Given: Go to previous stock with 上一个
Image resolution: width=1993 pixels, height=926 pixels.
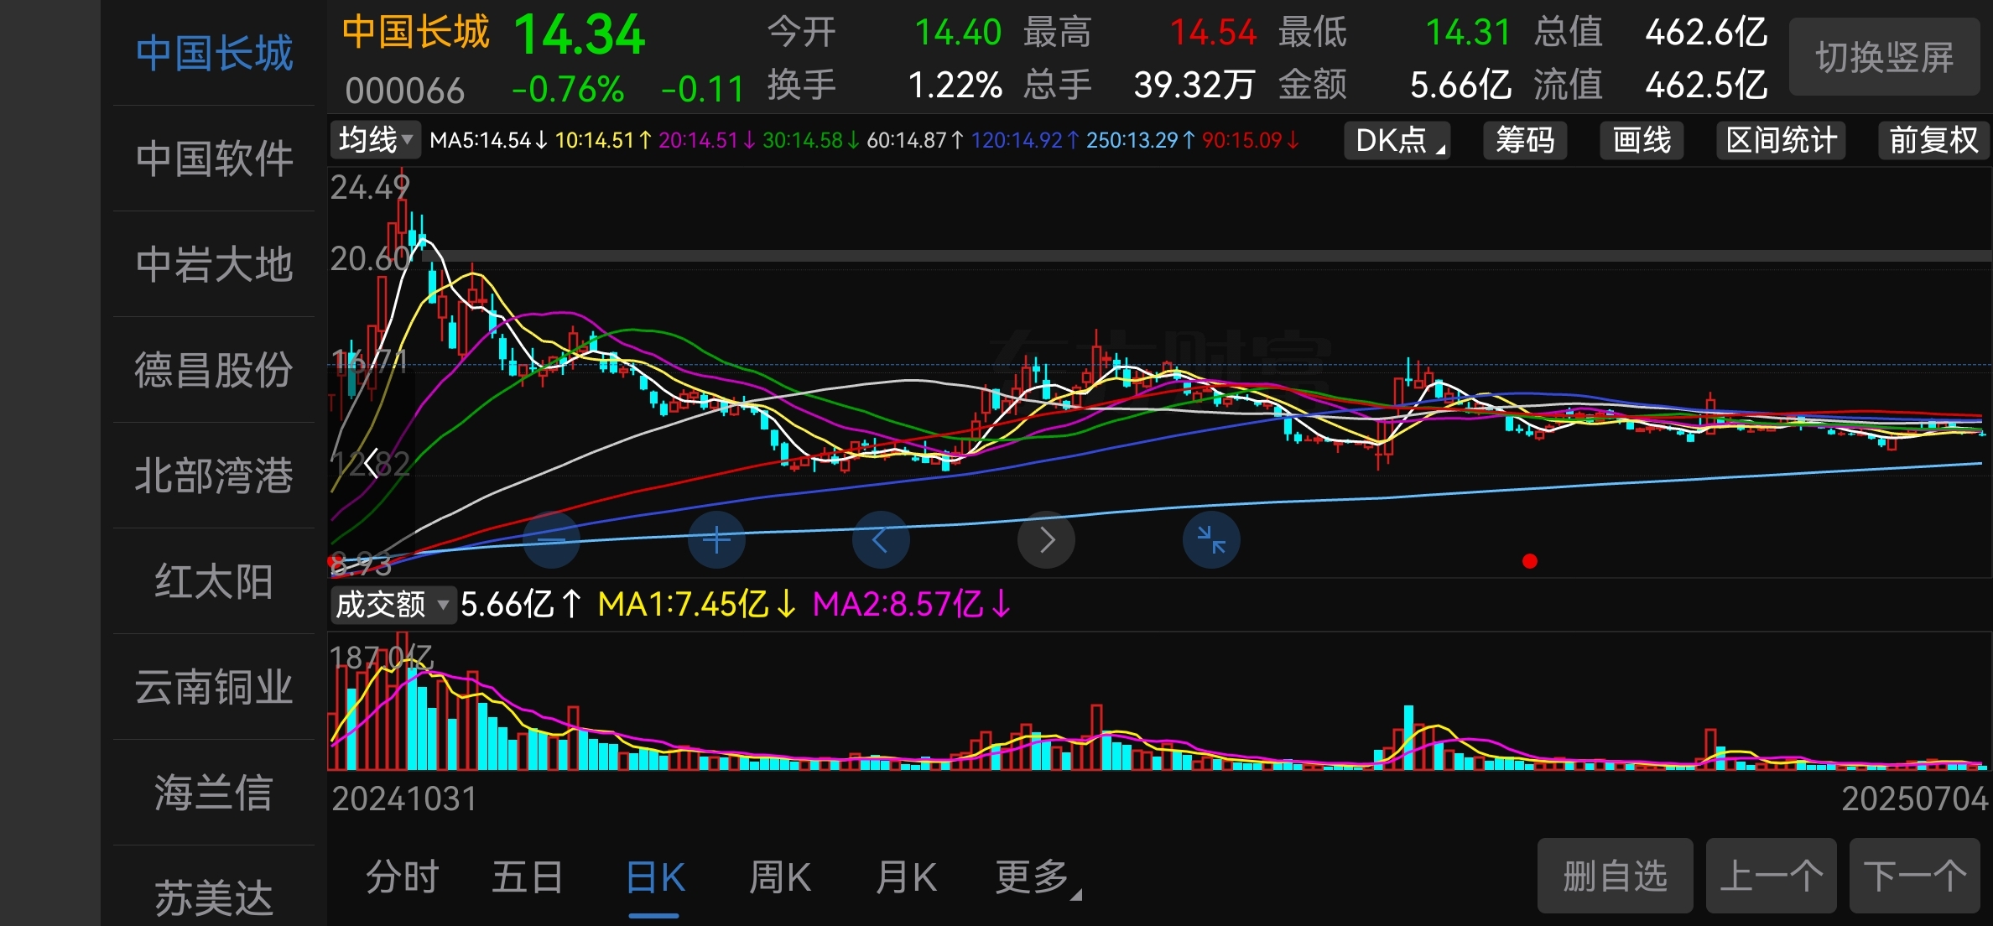Looking at the screenshot, I should (x=1771, y=876).
